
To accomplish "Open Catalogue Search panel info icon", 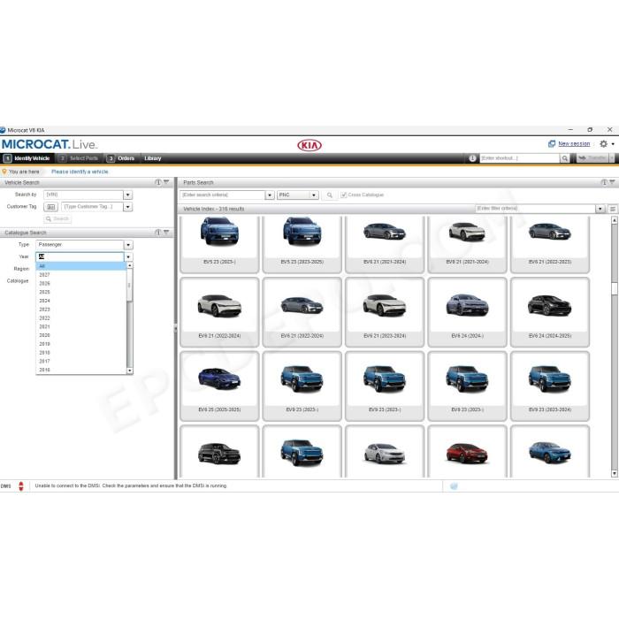I will coord(158,233).
